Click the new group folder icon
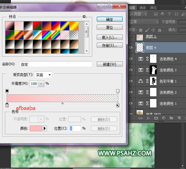 171,118
